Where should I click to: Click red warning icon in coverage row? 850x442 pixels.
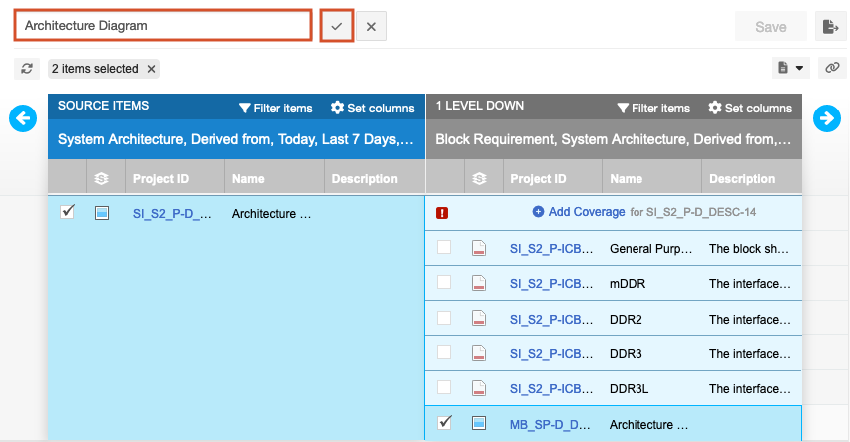click(x=442, y=212)
